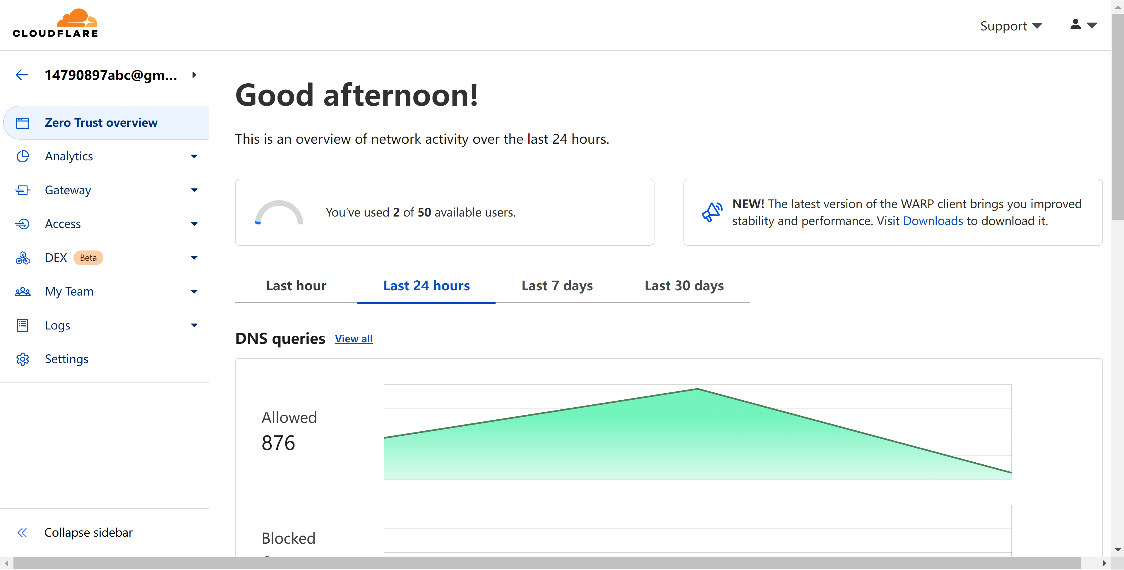
Task: Expand the Gateway section arrow
Action: tap(194, 190)
